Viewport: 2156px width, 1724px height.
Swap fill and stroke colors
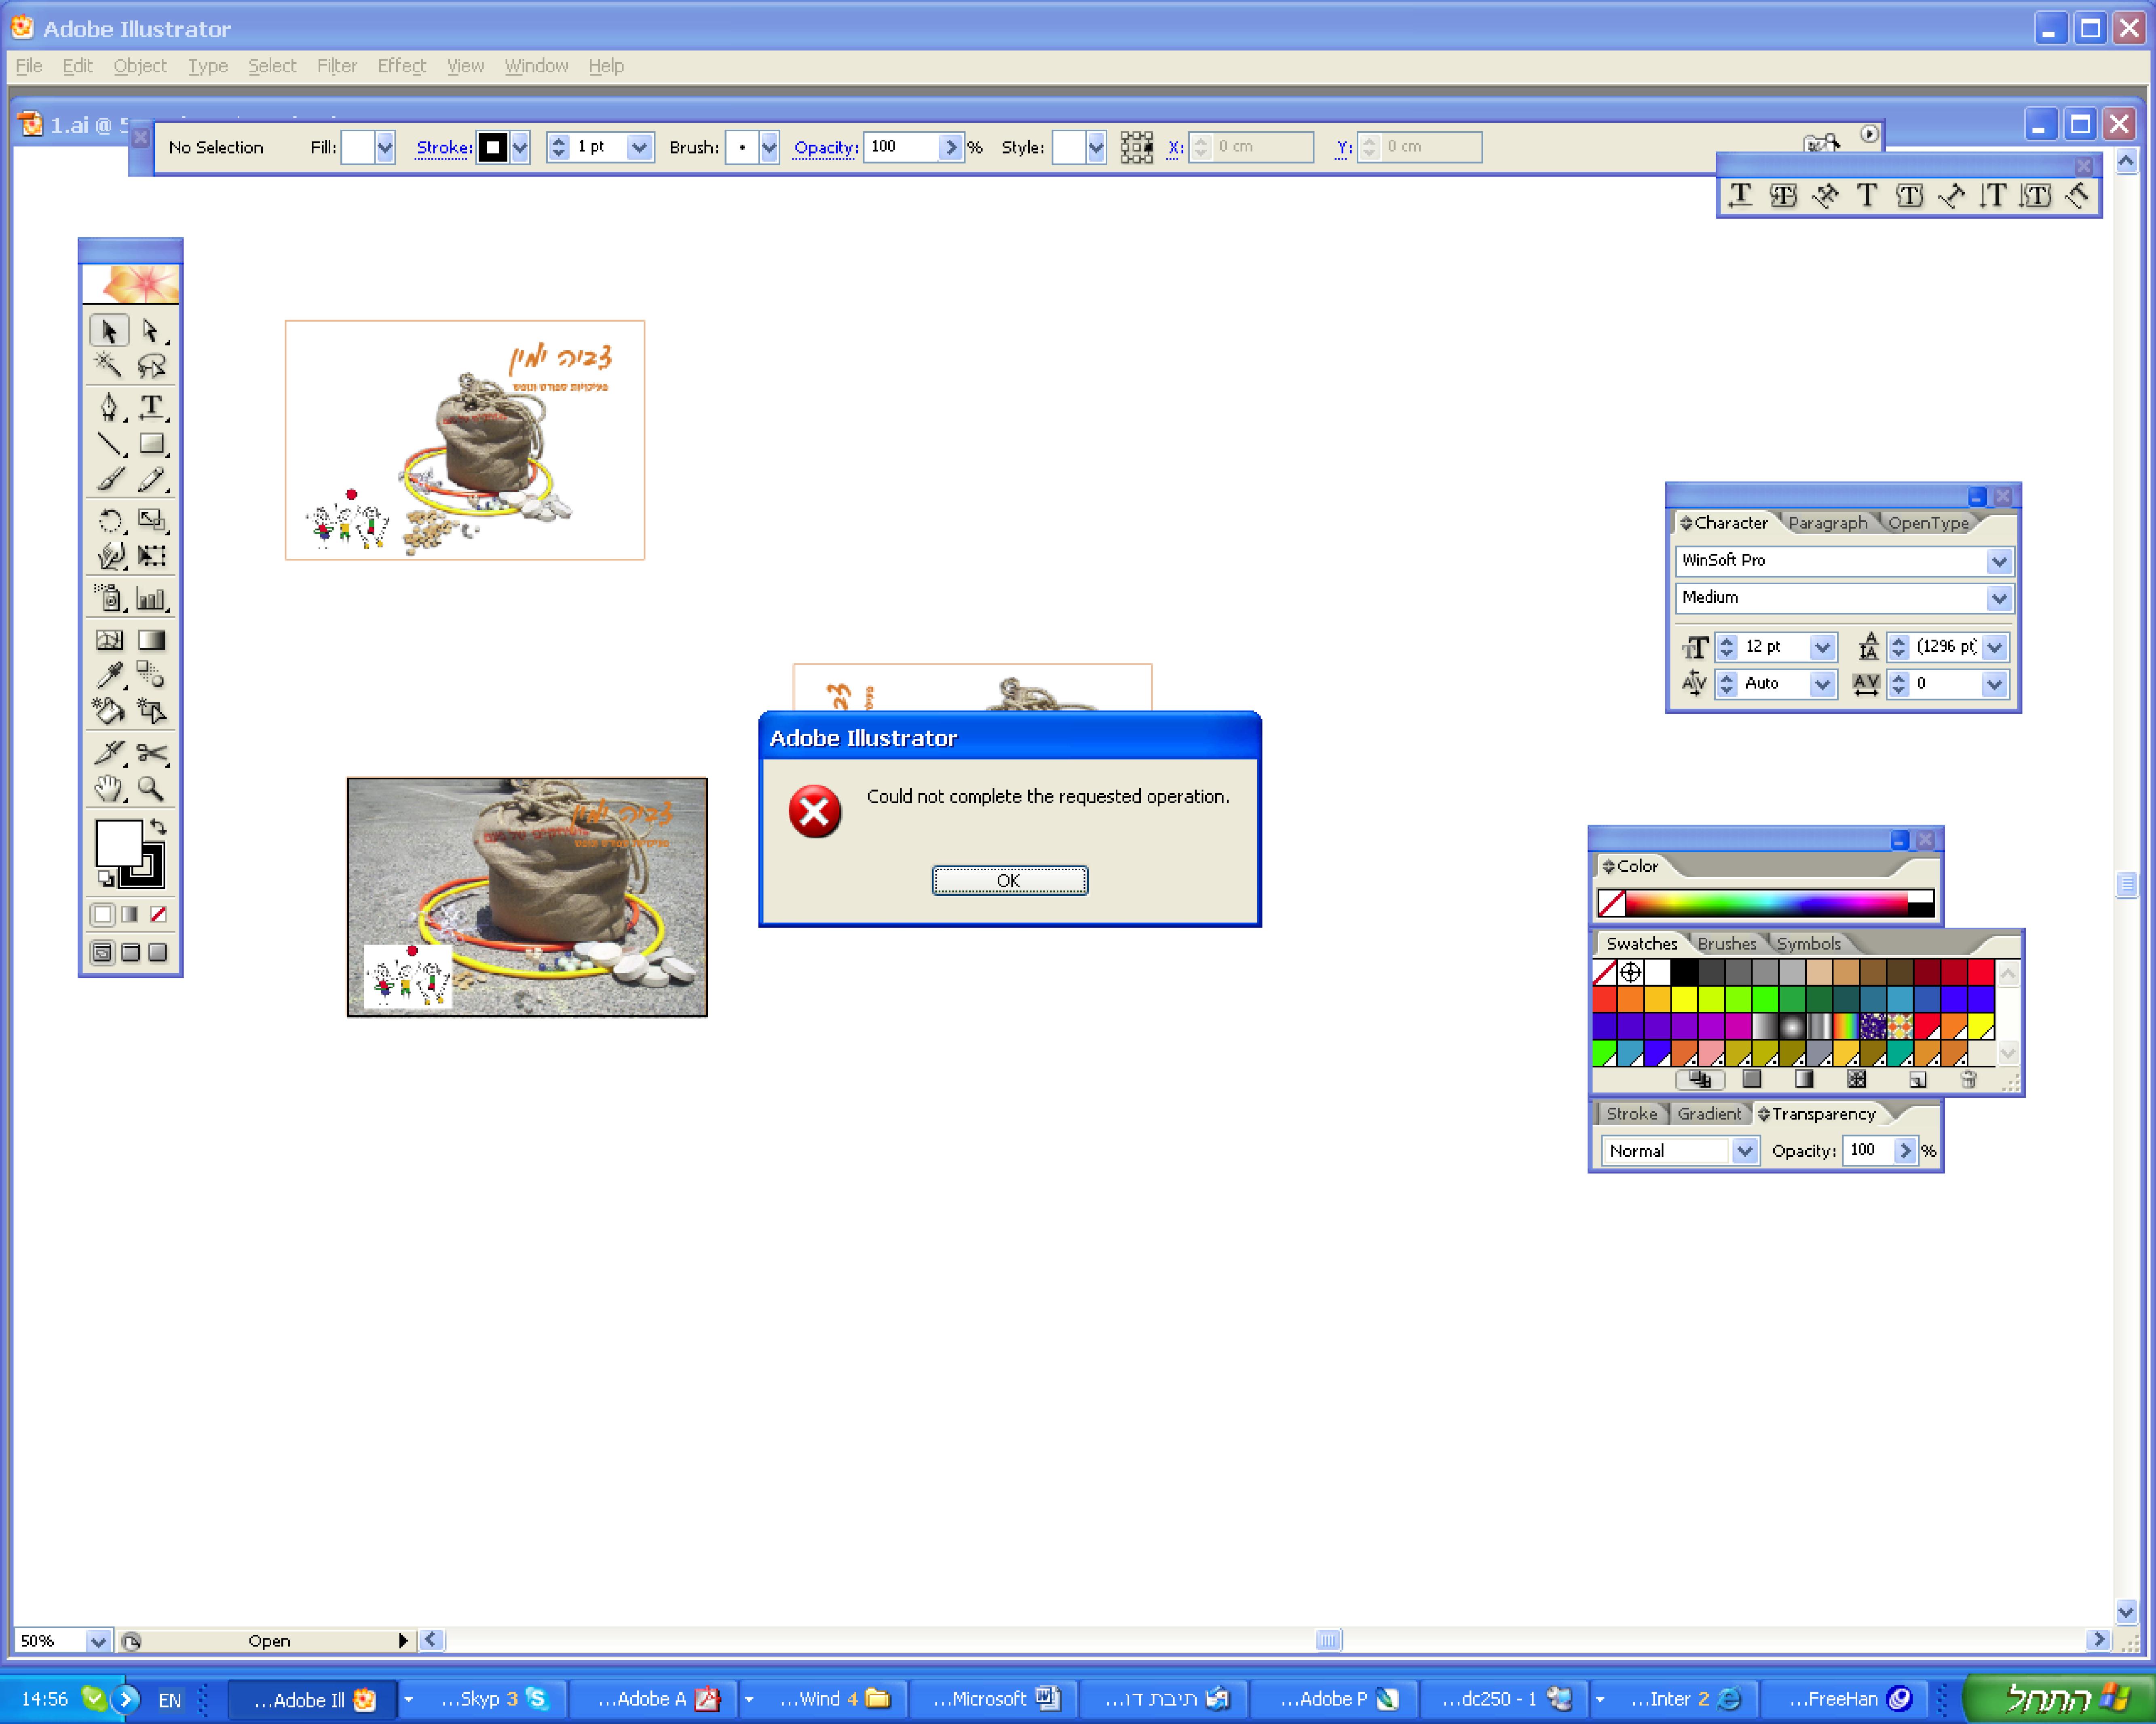pyautogui.click(x=158, y=827)
